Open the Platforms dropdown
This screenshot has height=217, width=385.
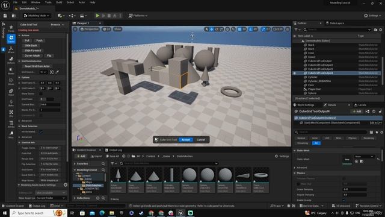pos(138,16)
